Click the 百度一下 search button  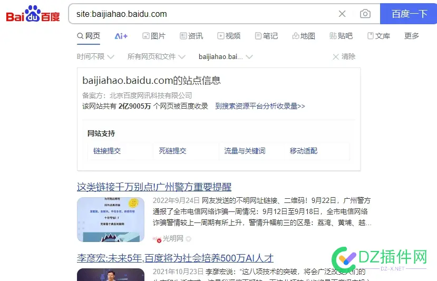(x=409, y=14)
